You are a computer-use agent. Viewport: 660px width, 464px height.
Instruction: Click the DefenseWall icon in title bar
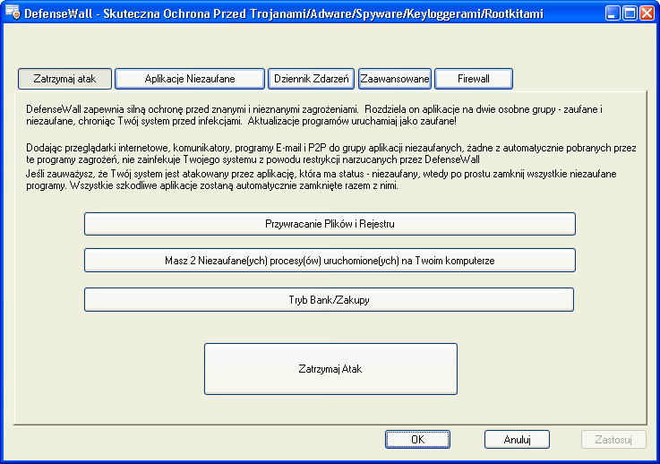click(x=13, y=13)
